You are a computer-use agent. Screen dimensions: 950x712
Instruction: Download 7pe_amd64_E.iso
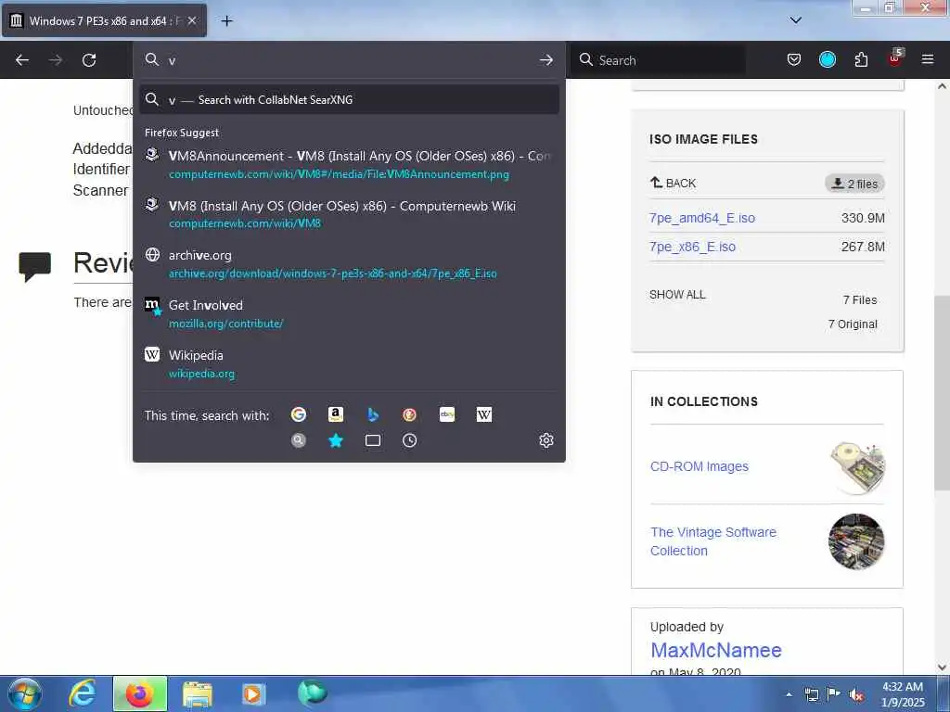click(702, 218)
